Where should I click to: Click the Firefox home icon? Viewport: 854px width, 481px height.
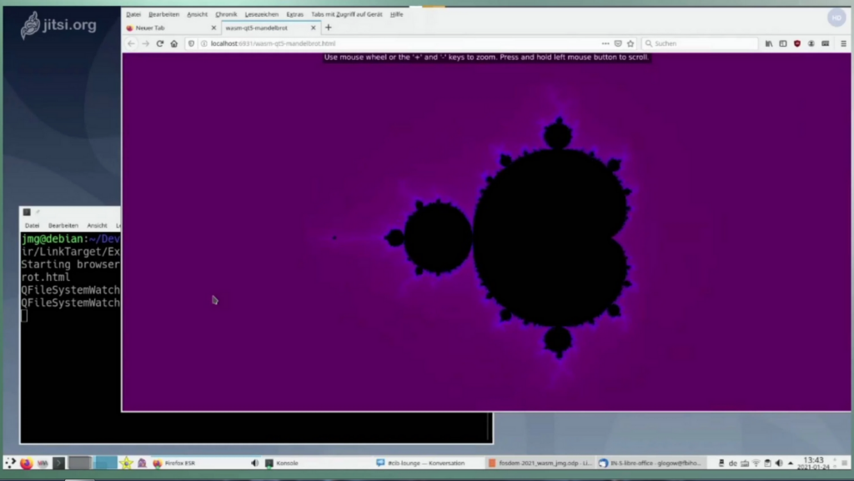[x=173, y=43]
